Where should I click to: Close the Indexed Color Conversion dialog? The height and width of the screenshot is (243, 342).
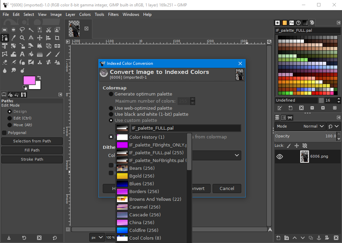tap(240, 63)
